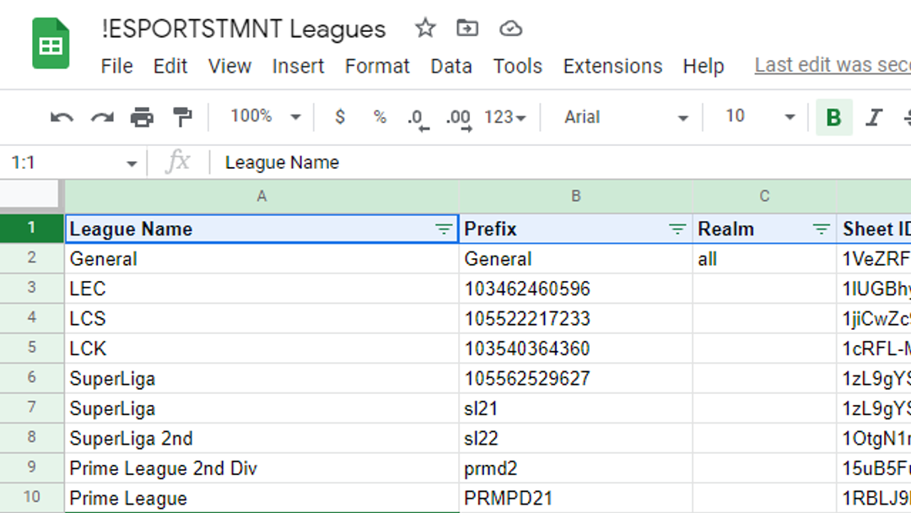The height and width of the screenshot is (513, 911).
Task: Open Prefix column filter
Action: tap(677, 229)
